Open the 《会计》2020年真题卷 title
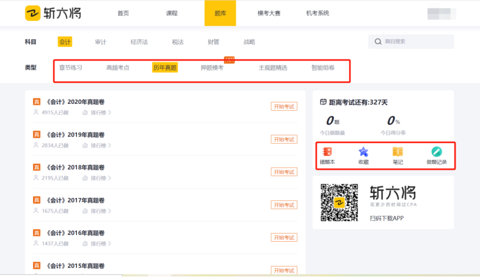Image resolution: width=480 pixels, height=277 pixels. click(75, 102)
